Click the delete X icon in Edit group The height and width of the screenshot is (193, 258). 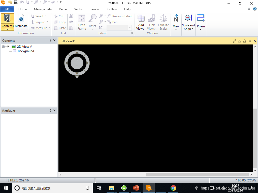(71, 16)
